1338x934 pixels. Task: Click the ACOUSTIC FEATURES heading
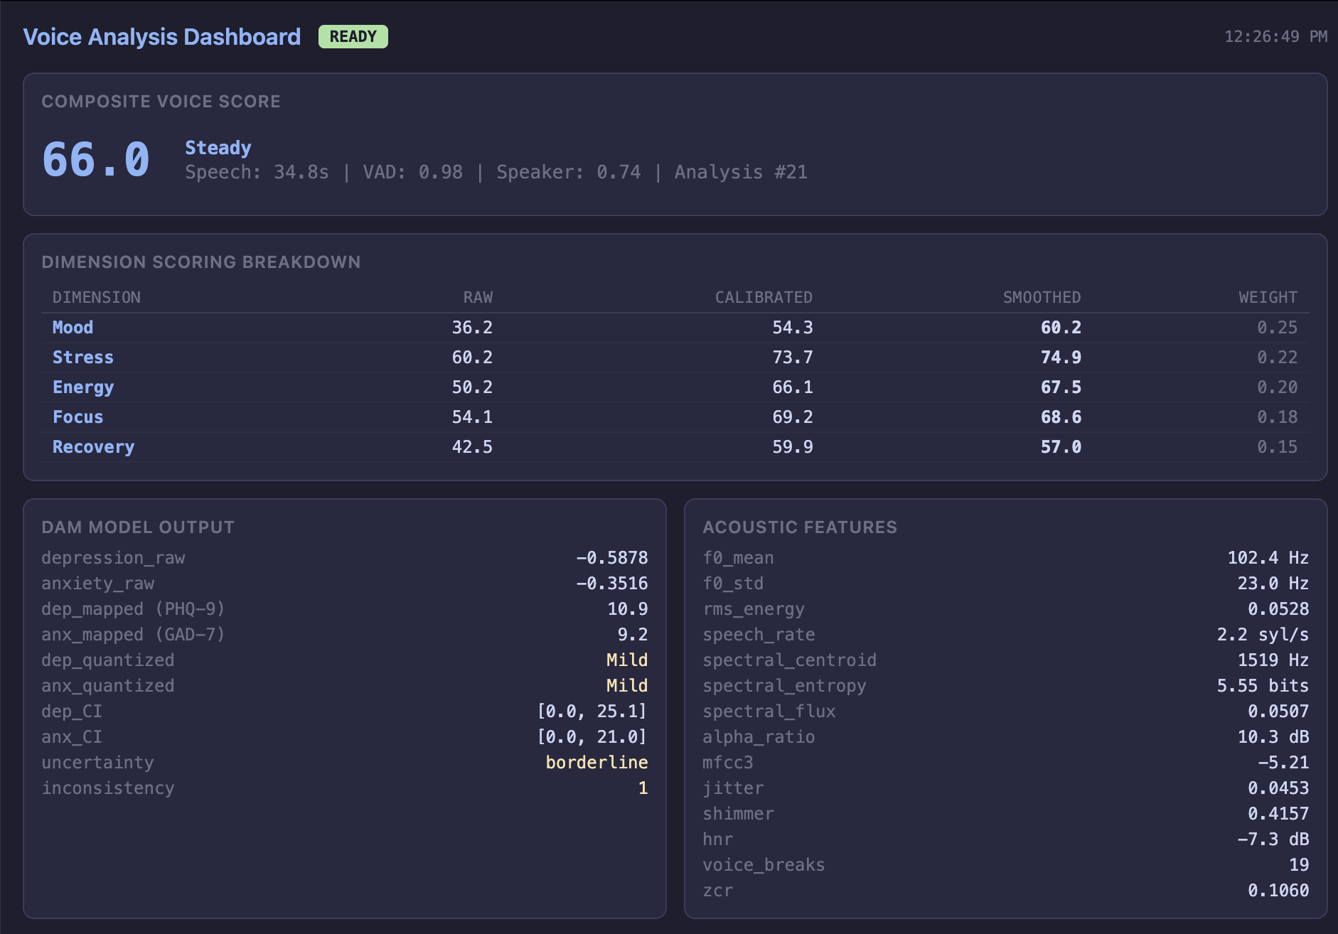(800, 527)
